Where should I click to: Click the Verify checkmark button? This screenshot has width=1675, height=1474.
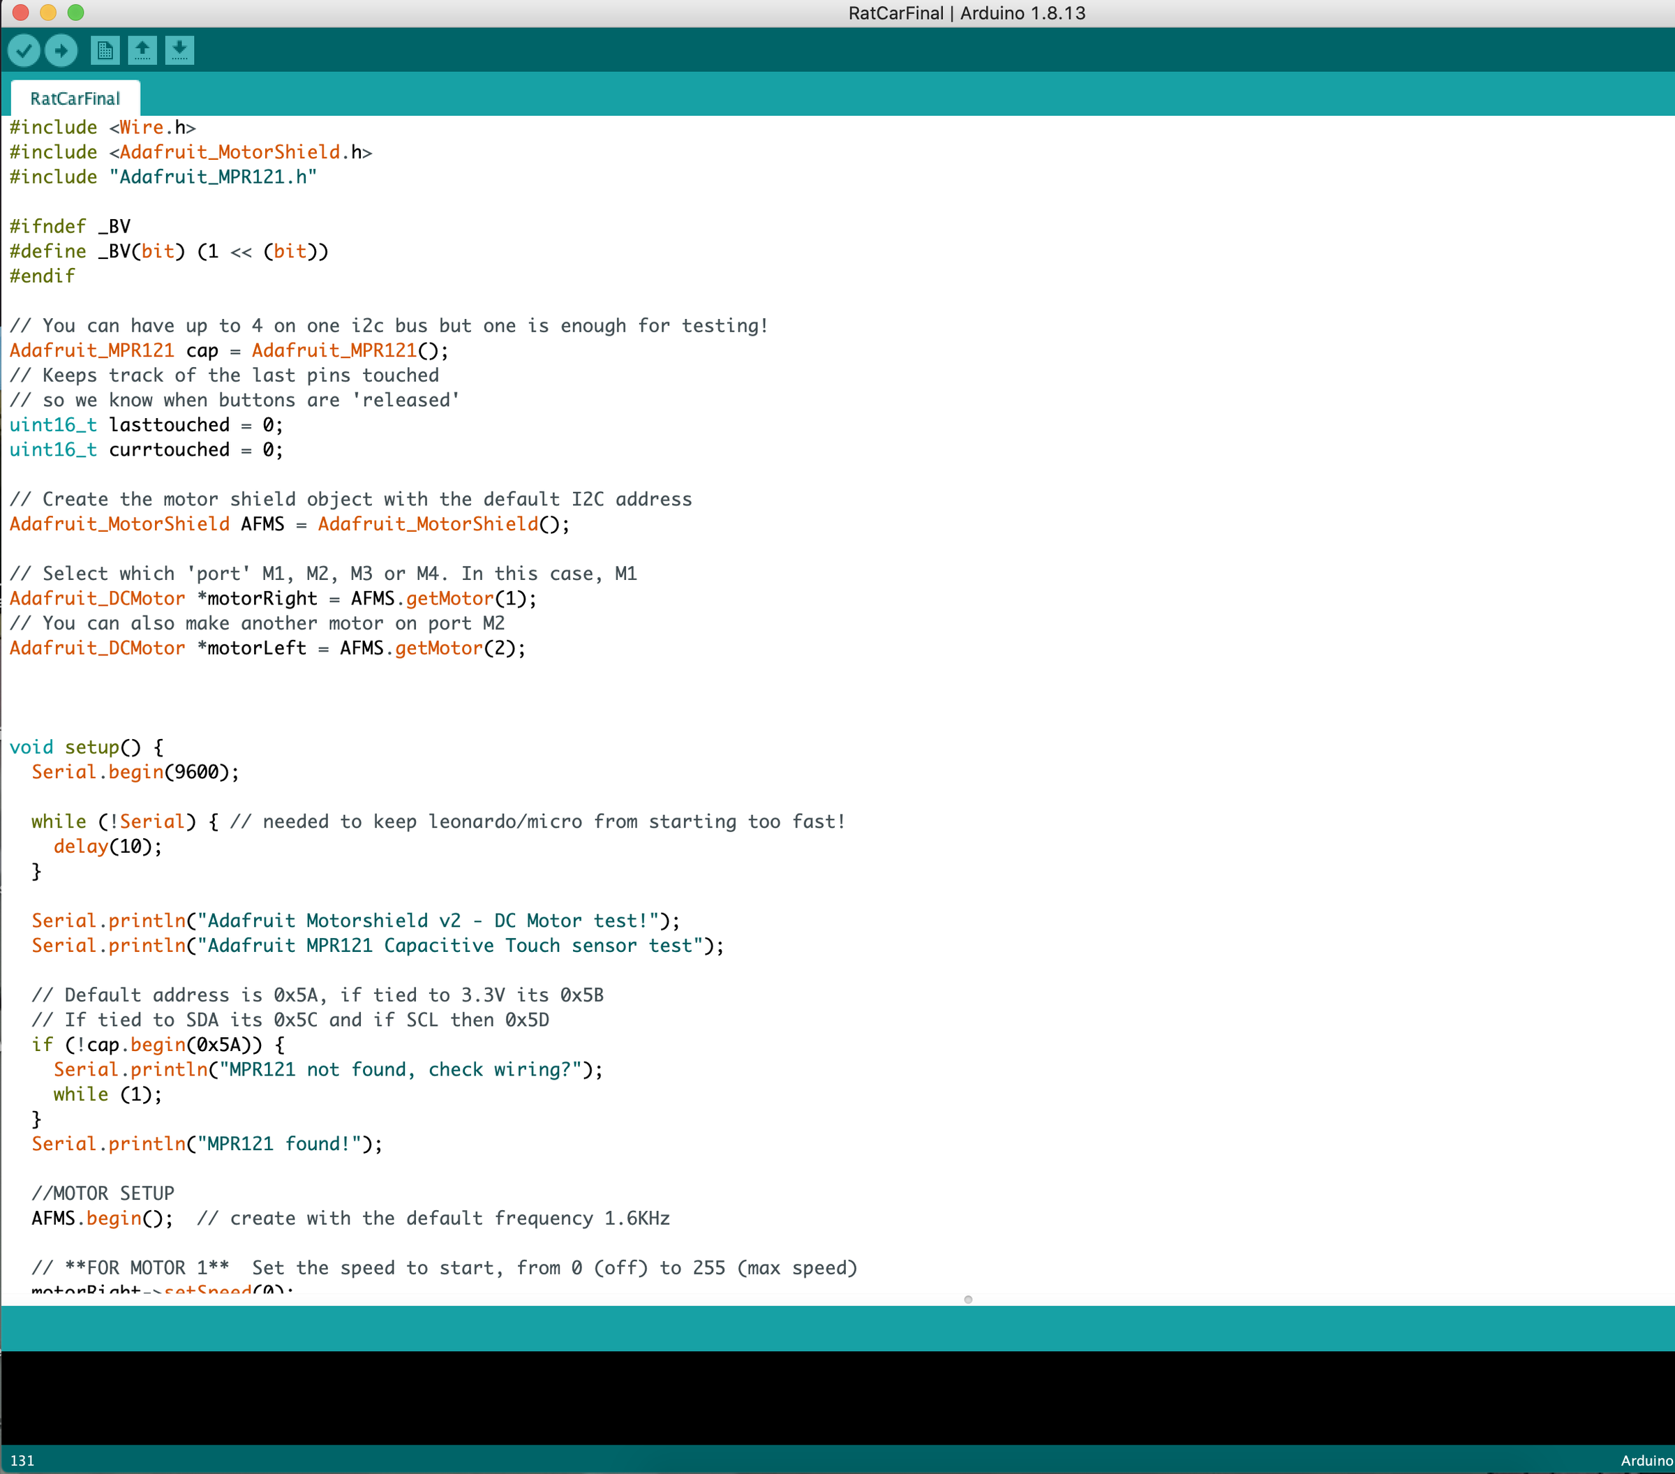click(x=24, y=51)
